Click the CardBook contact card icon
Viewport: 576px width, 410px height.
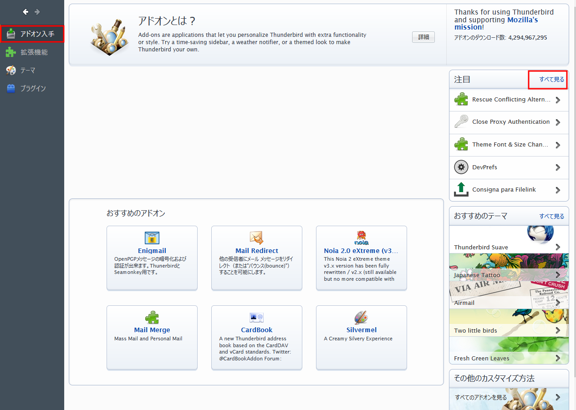coord(257,317)
